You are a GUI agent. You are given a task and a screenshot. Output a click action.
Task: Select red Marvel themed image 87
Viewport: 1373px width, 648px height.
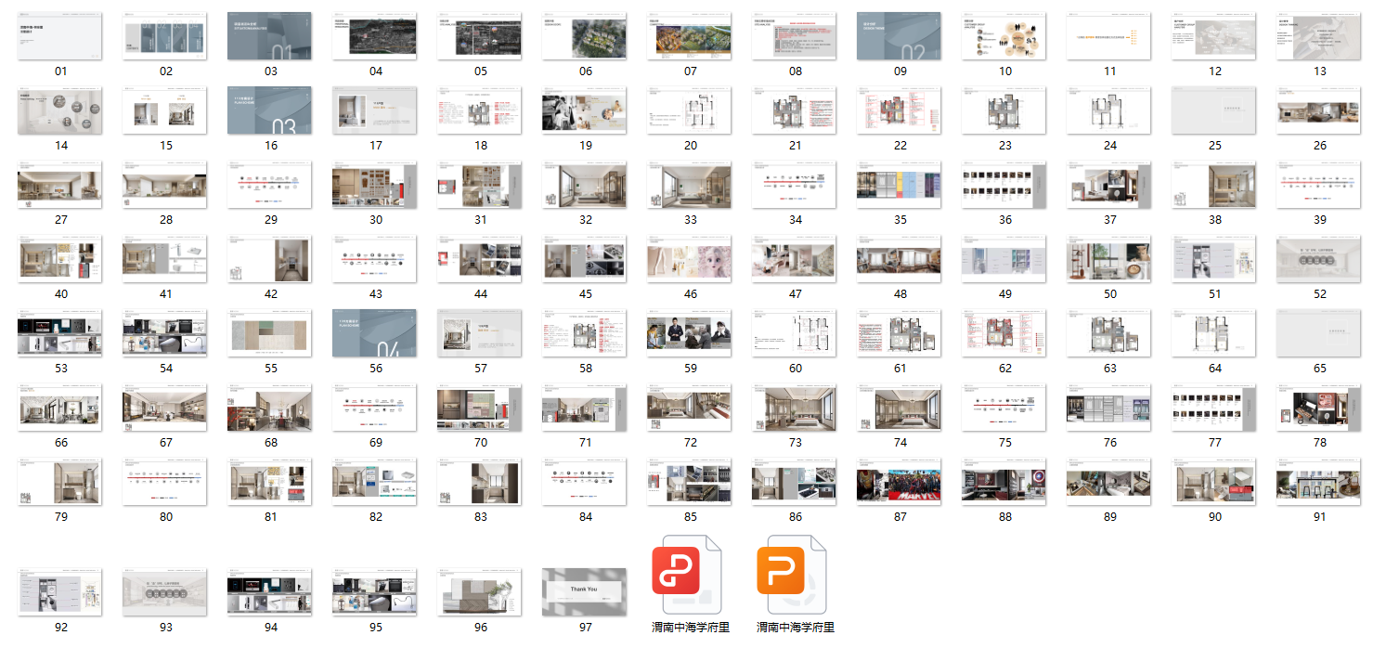coord(900,482)
